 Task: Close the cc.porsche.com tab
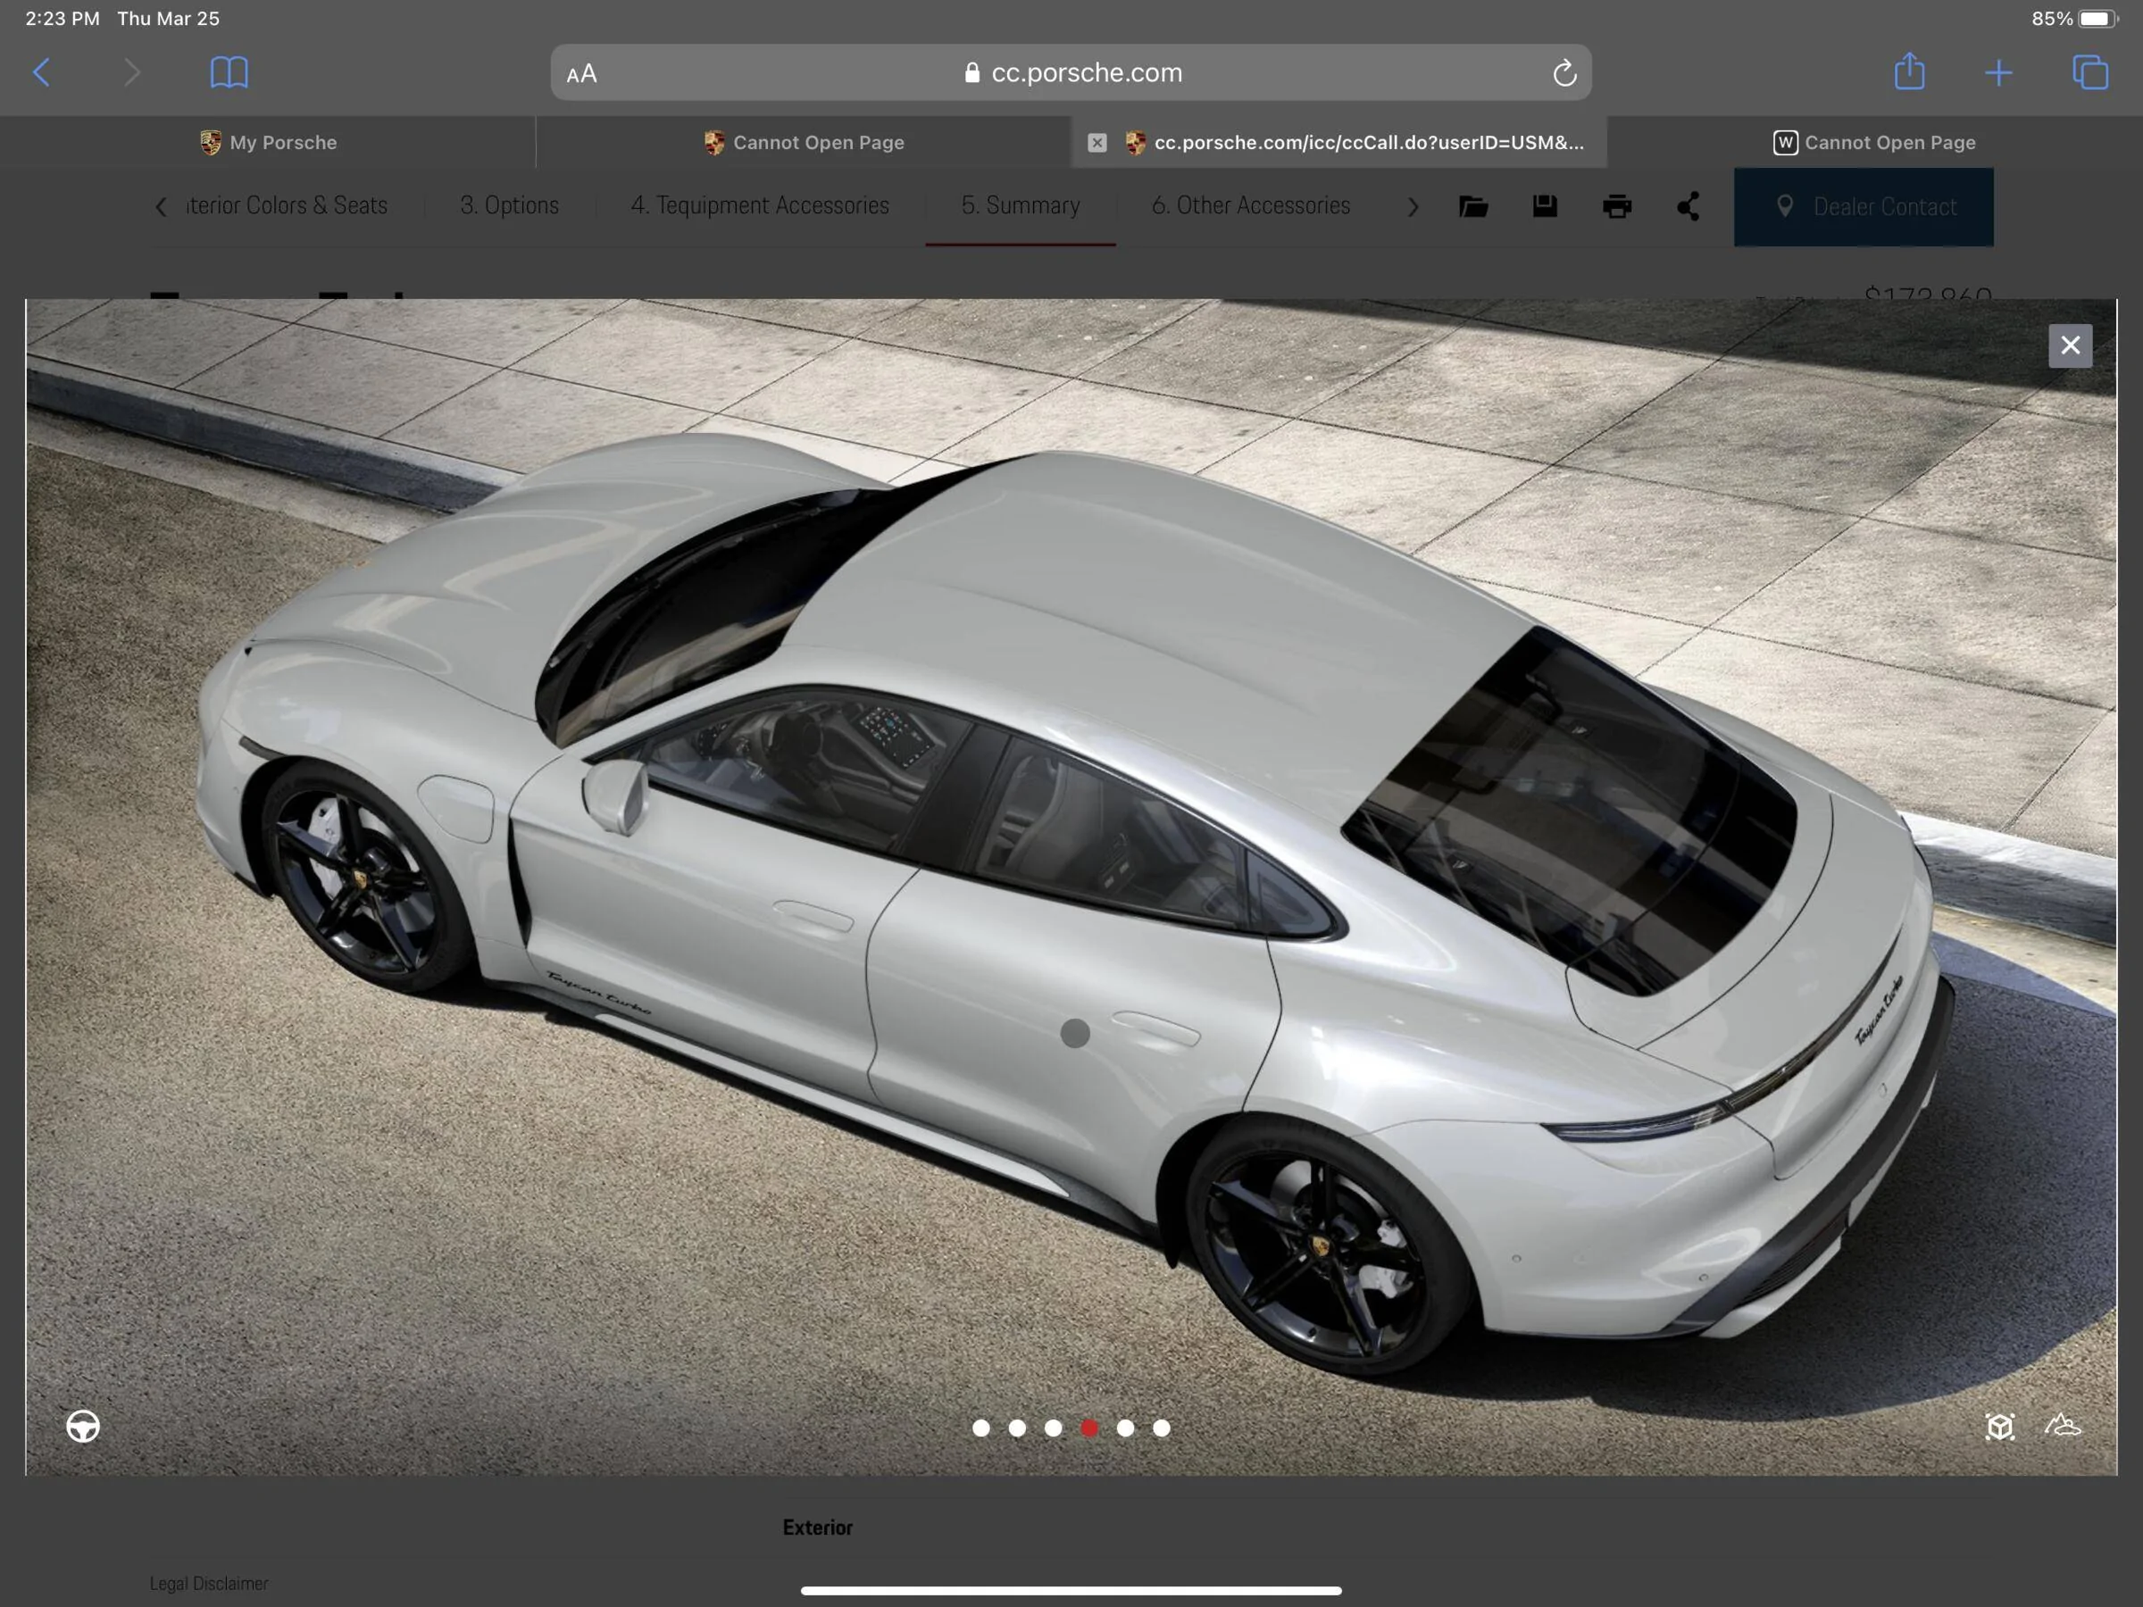pyautogui.click(x=1097, y=142)
